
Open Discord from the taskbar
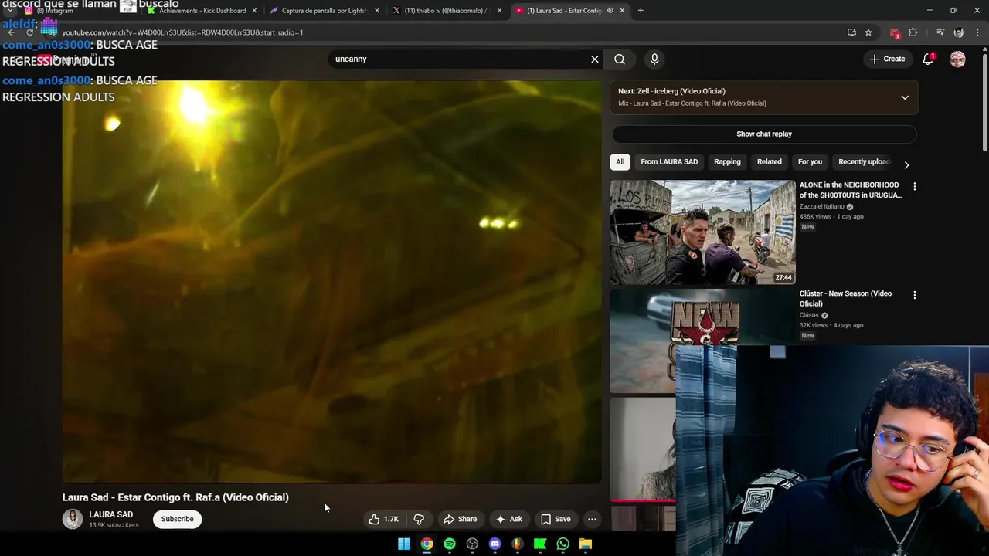494,544
